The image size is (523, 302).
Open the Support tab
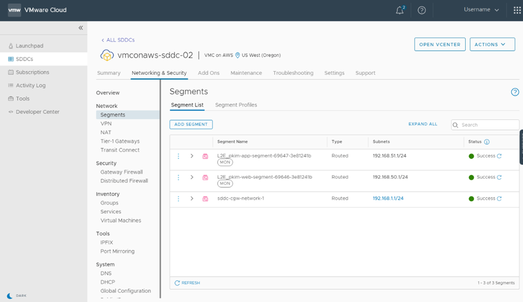click(365, 73)
